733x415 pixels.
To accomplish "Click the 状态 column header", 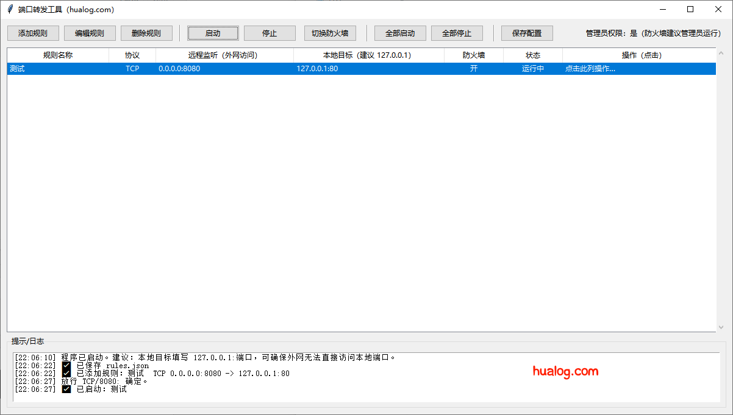I will point(533,55).
